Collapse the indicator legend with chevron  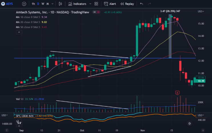(x=19, y=32)
